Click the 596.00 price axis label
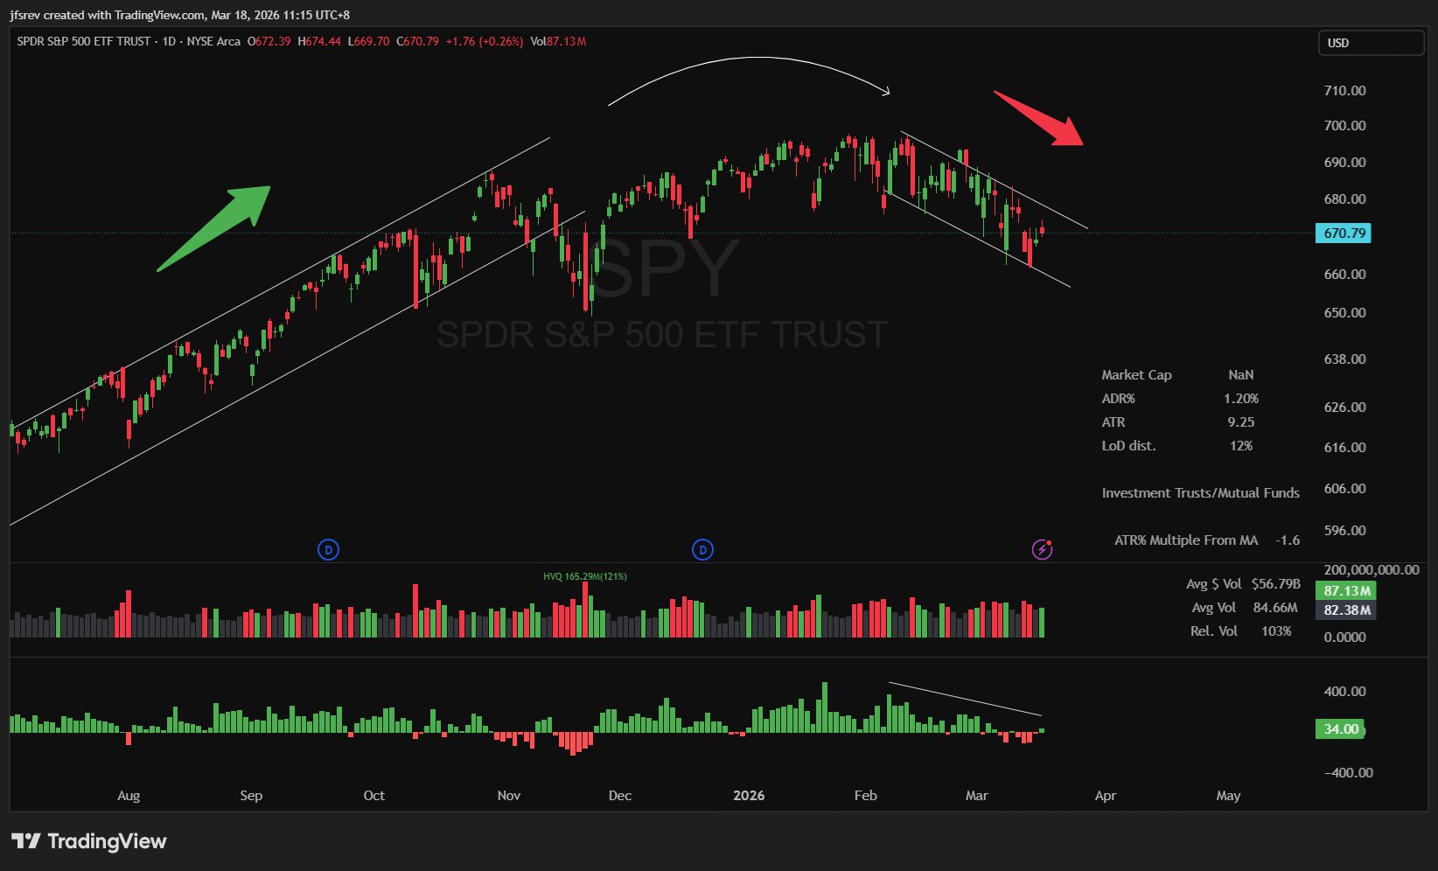The height and width of the screenshot is (871, 1438). point(1345,531)
